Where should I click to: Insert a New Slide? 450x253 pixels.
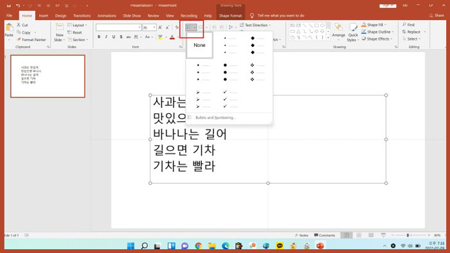tap(59, 32)
